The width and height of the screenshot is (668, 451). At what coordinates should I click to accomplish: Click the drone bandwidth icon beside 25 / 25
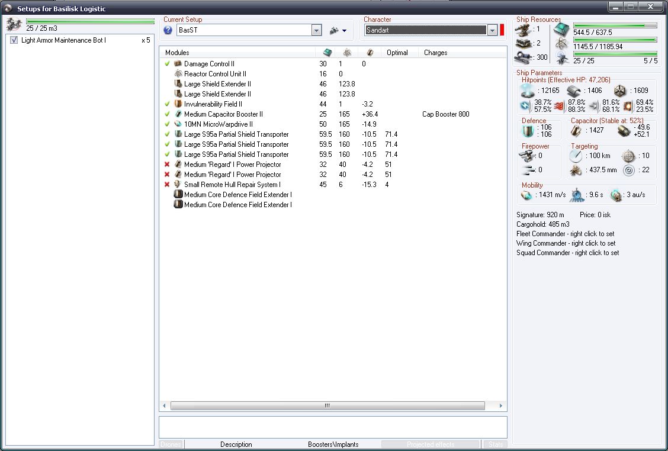pyautogui.click(x=563, y=57)
